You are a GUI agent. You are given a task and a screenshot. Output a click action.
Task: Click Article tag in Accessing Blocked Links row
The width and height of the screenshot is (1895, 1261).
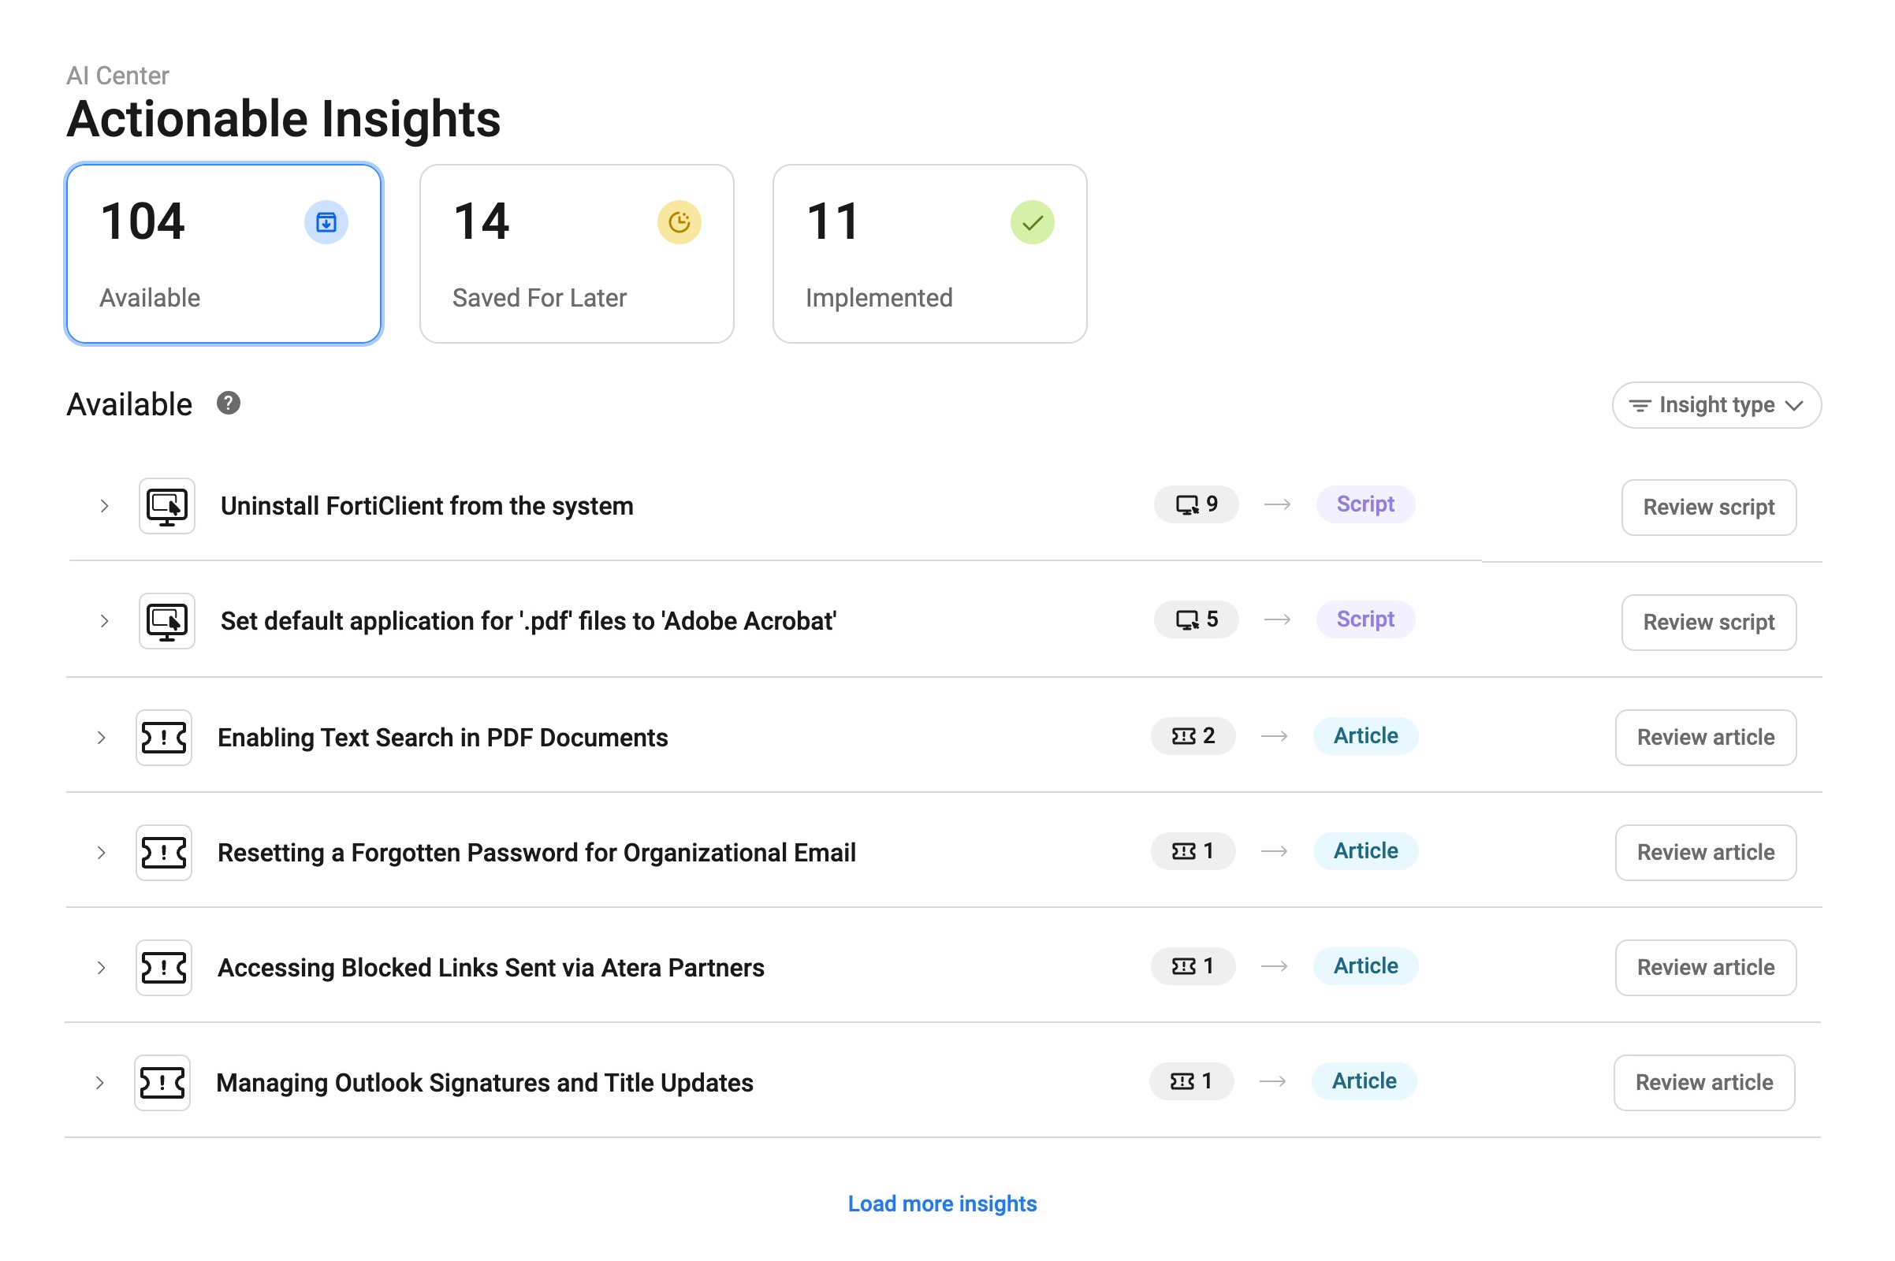[x=1365, y=966]
